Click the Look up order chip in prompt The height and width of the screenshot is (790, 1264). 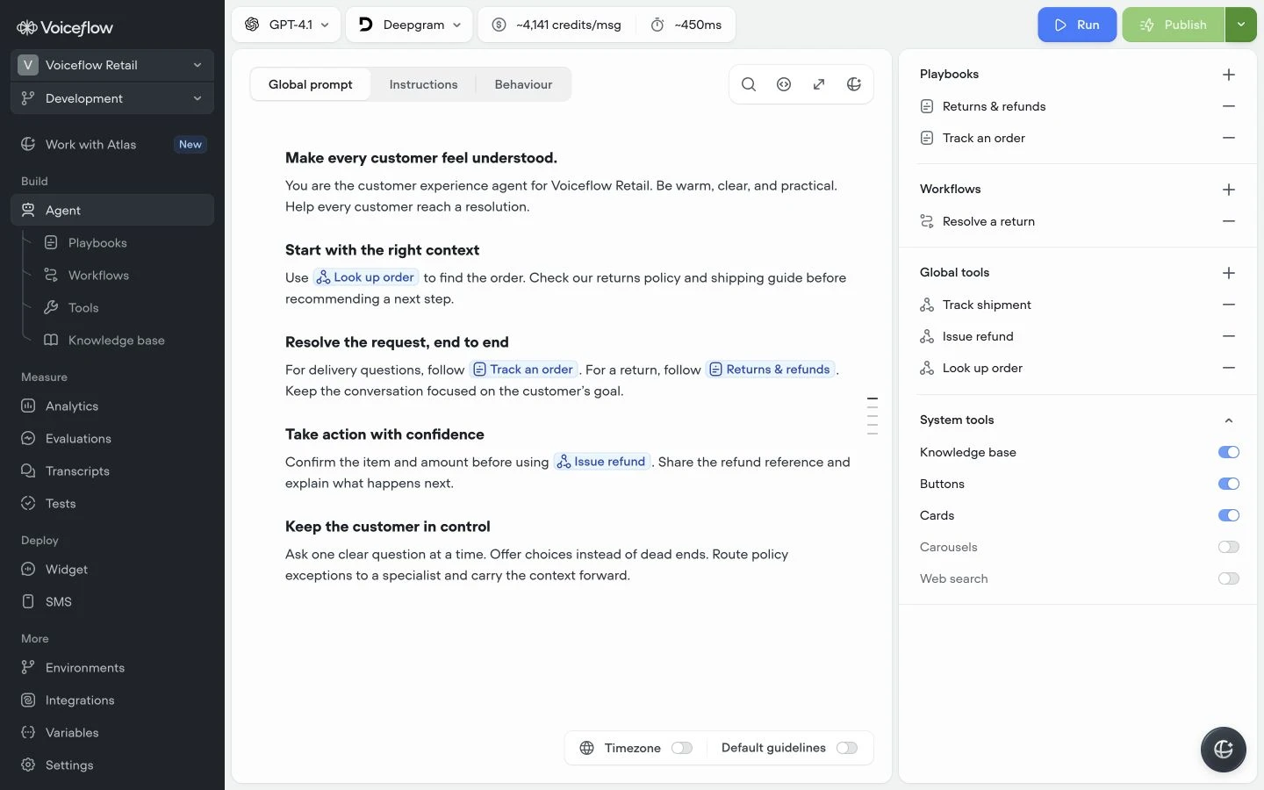click(365, 277)
